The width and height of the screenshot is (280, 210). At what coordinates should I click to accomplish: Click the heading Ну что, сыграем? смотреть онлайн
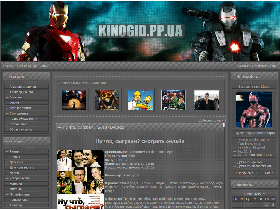pos(140,141)
